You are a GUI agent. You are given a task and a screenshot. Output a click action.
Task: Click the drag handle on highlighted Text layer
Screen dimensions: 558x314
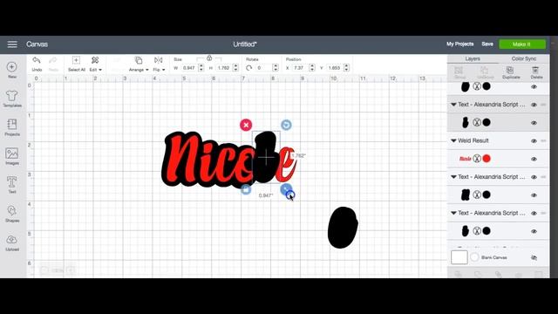coord(543,105)
